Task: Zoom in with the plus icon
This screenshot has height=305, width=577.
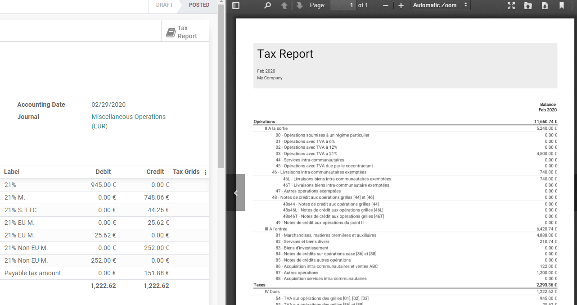Action: 401,5
